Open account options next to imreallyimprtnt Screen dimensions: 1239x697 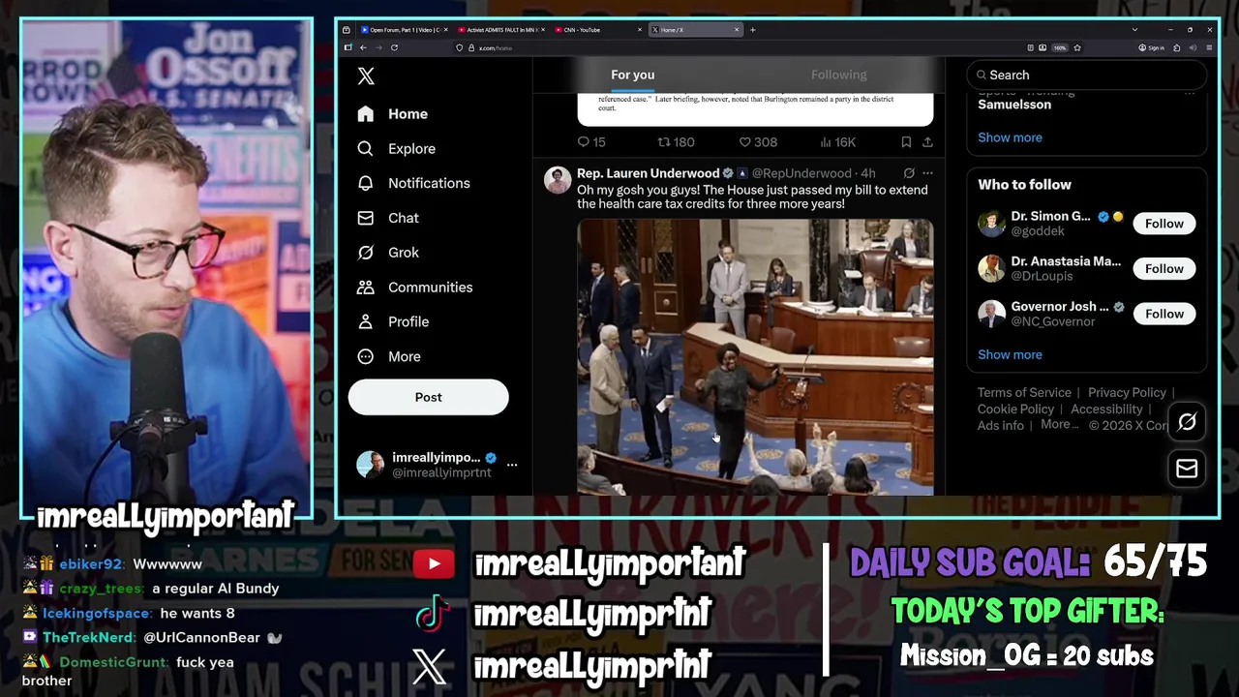coord(512,465)
